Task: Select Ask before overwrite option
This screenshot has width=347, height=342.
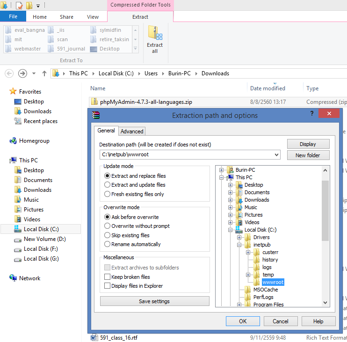Action: click(131, 217)
